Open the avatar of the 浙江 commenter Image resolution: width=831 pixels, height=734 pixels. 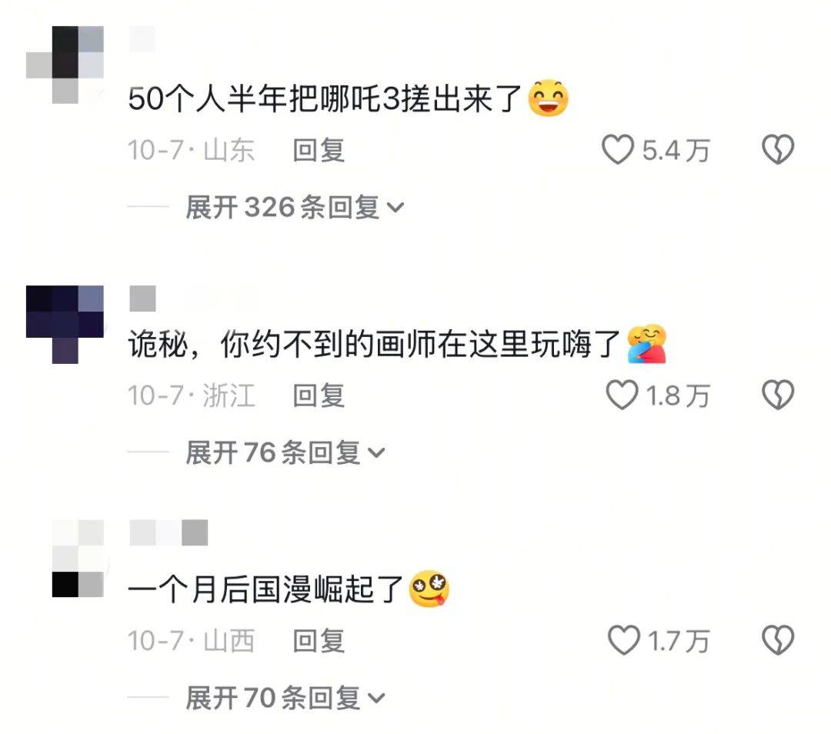pos(65,325)
